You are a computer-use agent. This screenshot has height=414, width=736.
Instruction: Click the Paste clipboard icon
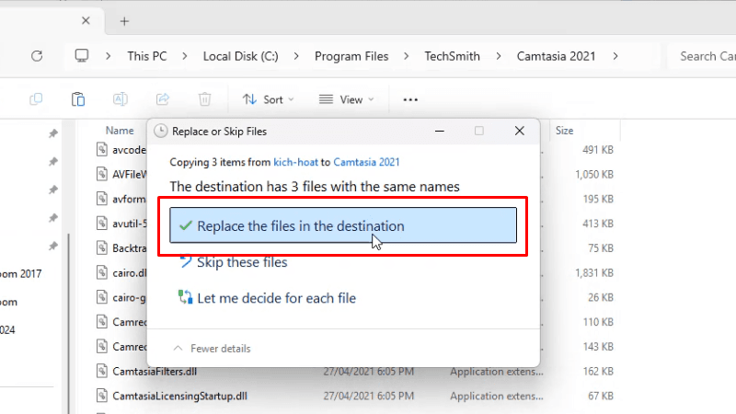pos(78,99)
